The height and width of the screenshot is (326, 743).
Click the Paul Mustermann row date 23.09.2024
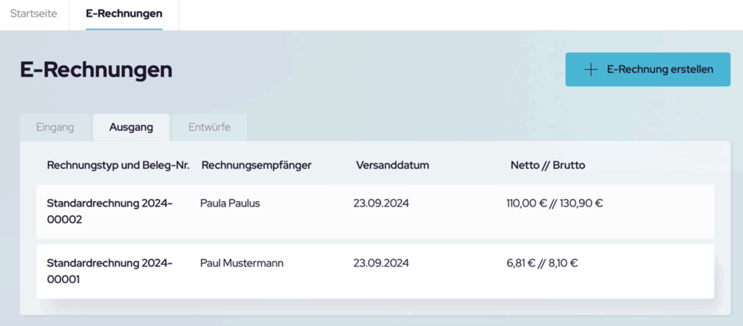(x=381, y=263)
